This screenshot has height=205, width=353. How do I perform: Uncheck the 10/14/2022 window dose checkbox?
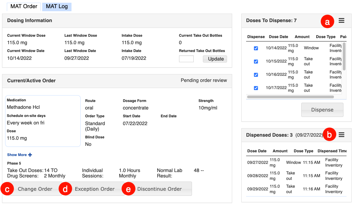tap(256, 48)
